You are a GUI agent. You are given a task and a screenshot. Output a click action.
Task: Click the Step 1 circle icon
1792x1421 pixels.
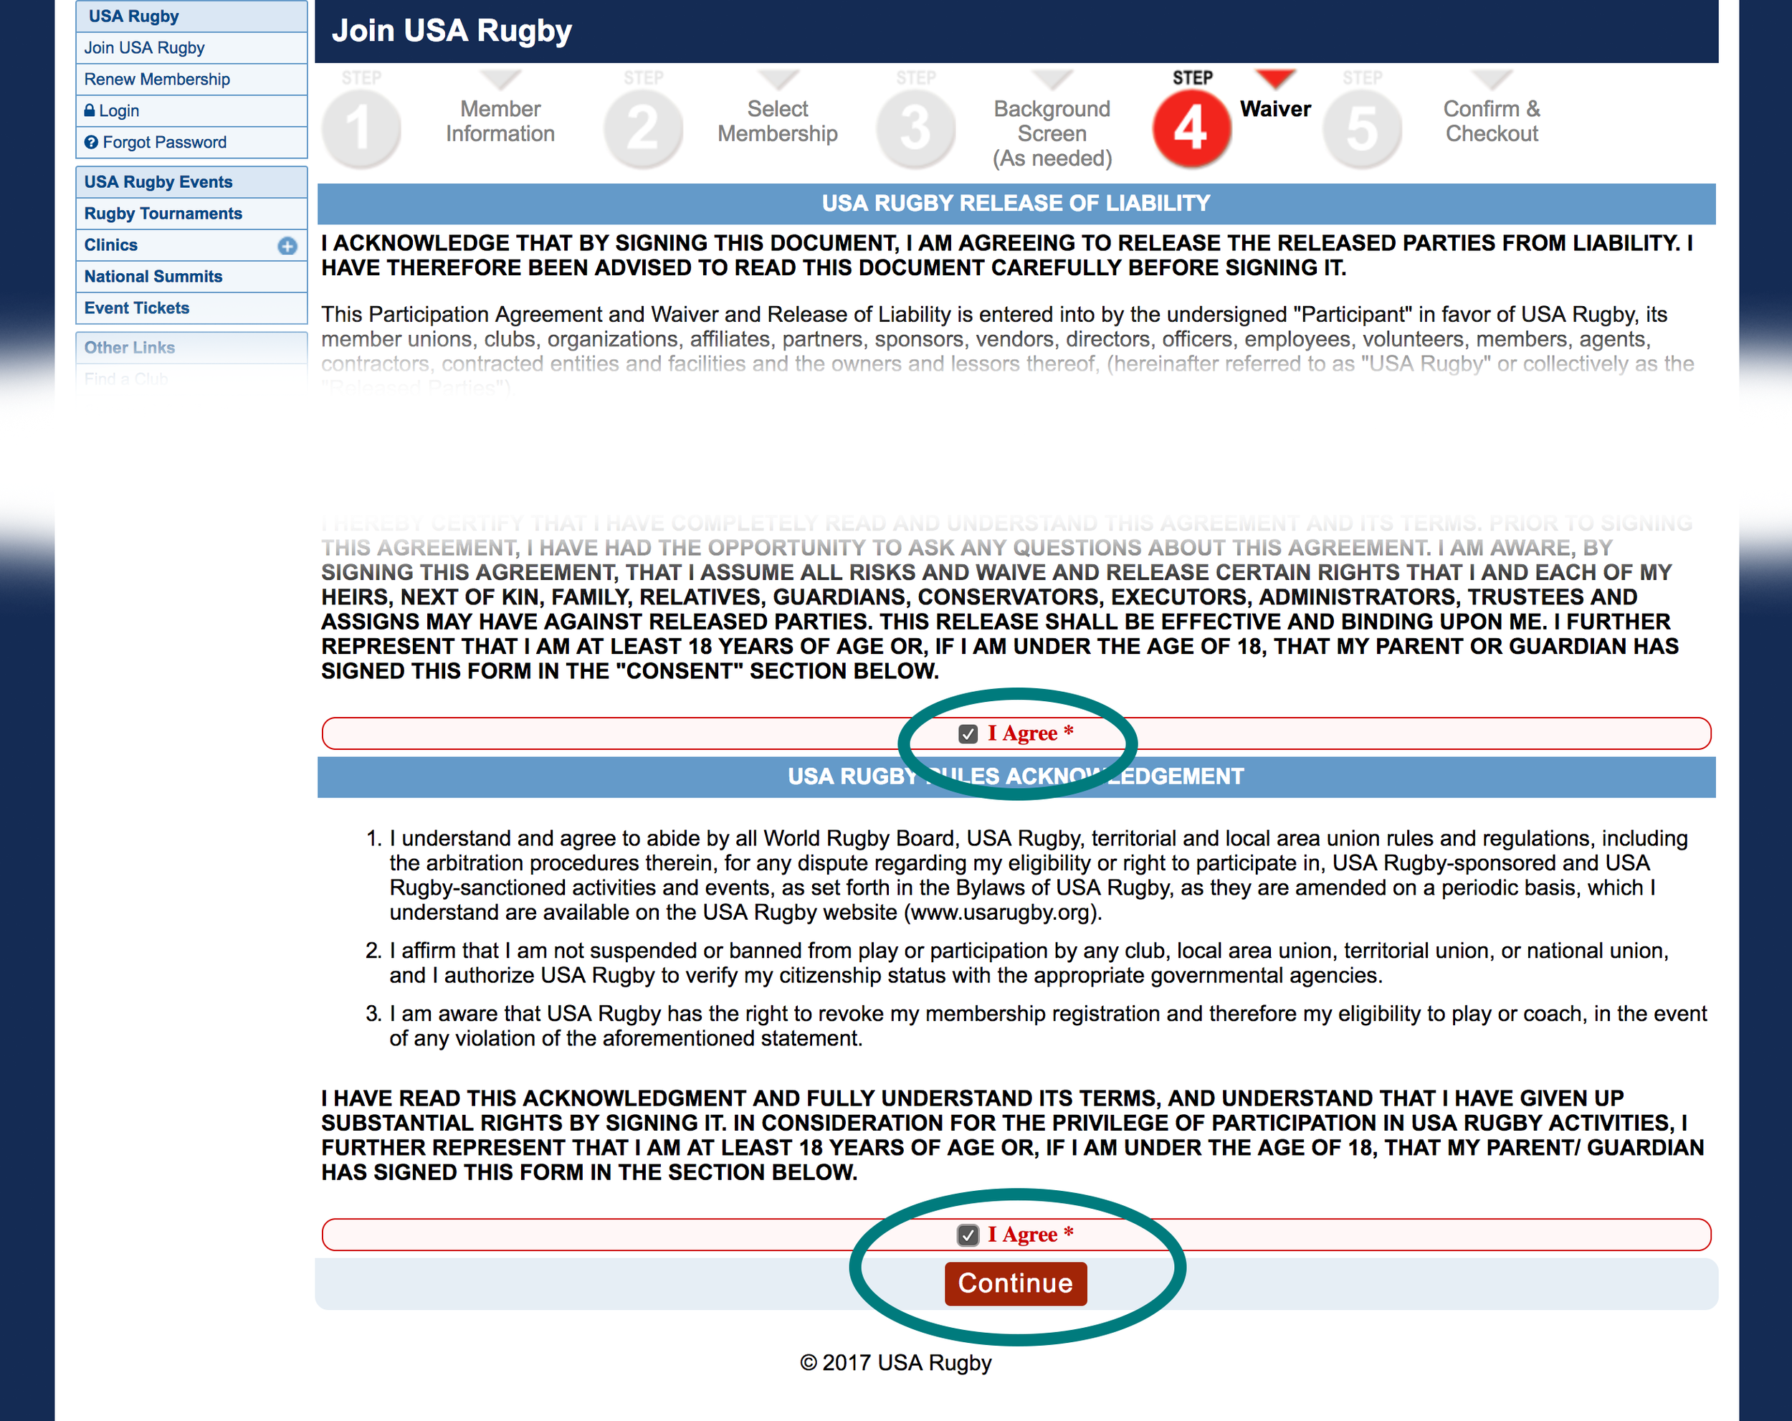(x=361, y=129)
